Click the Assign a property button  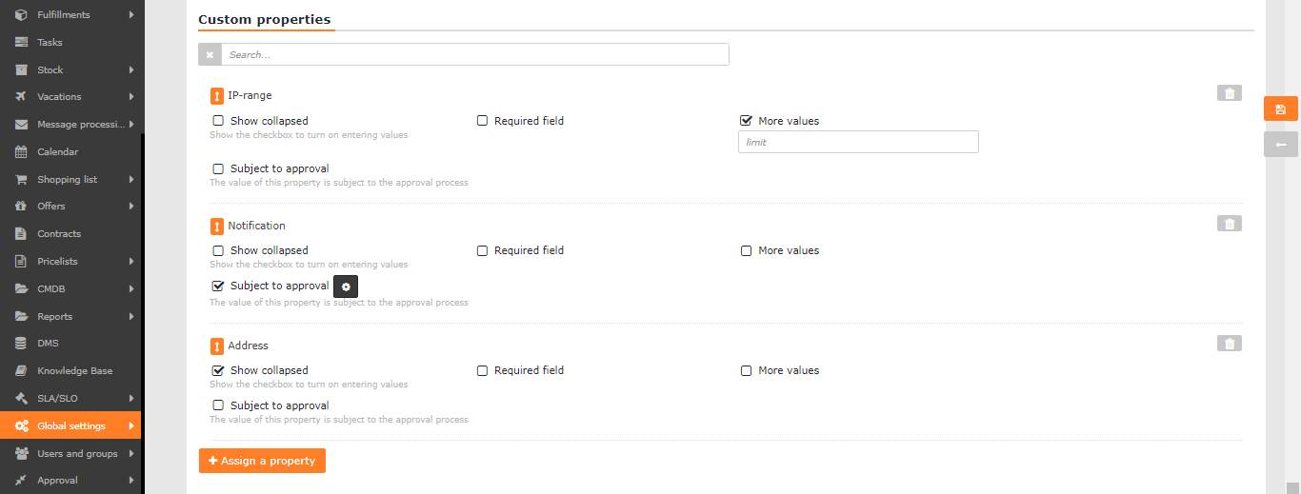[262, 461]
